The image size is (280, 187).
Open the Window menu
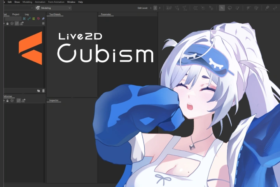71,2
